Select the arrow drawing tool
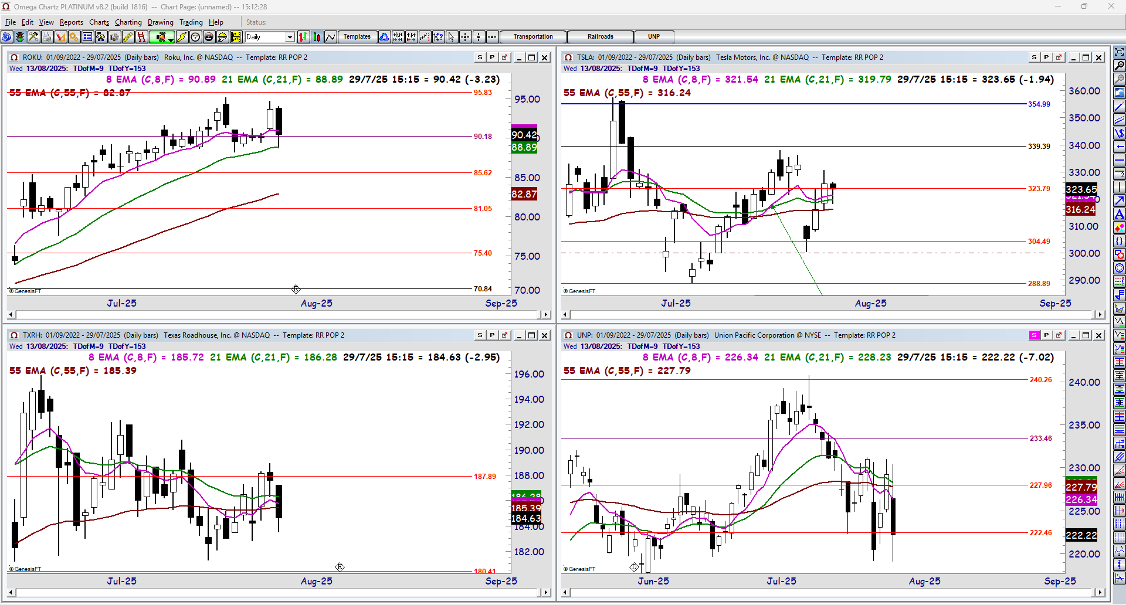Image resolution: width=1126 pixels, height=605 pixels. click(1120, 200)
